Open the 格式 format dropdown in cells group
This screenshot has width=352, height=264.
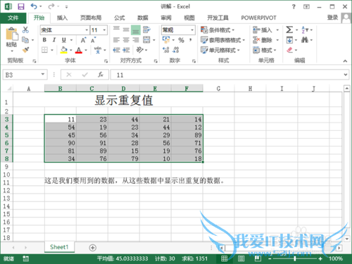tap(265, 50)
